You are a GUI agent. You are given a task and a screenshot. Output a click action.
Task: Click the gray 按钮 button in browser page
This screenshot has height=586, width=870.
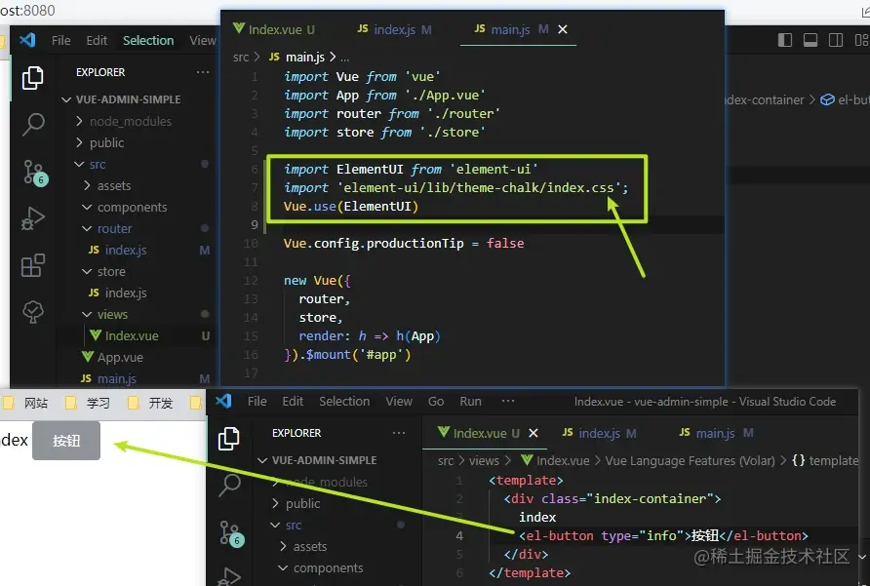(66, 441)
